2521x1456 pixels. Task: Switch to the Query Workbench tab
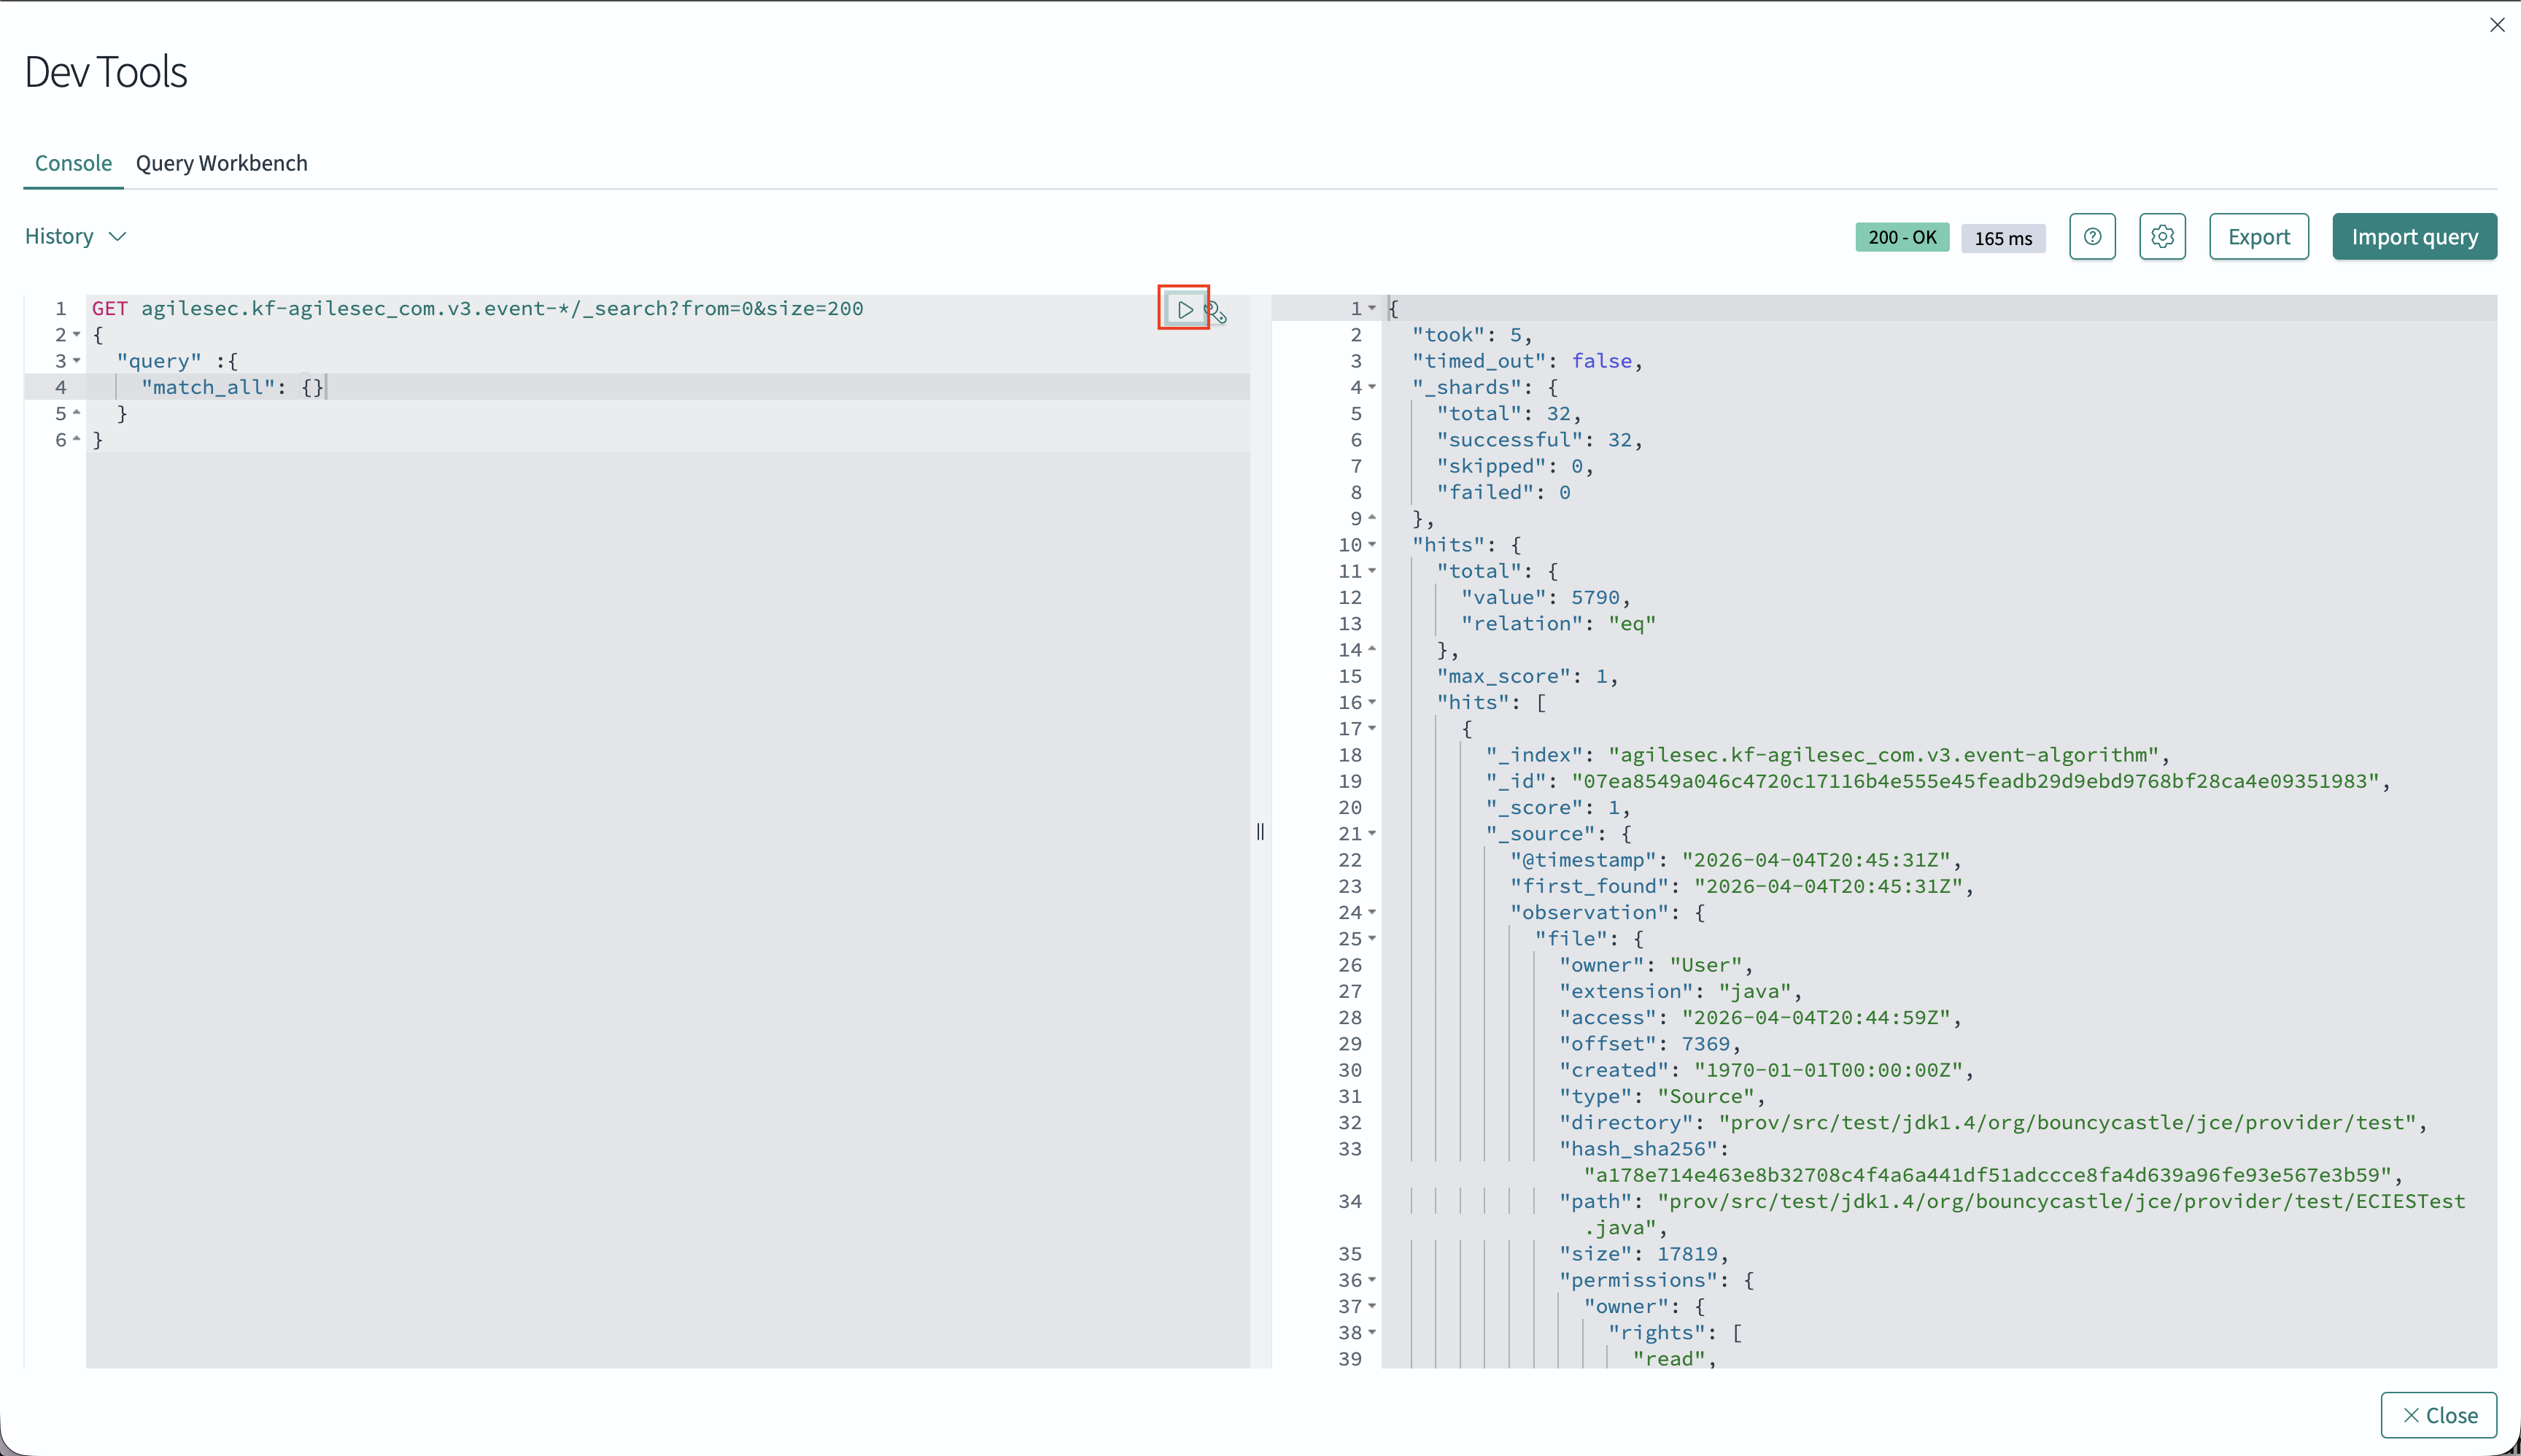(222, 163)
